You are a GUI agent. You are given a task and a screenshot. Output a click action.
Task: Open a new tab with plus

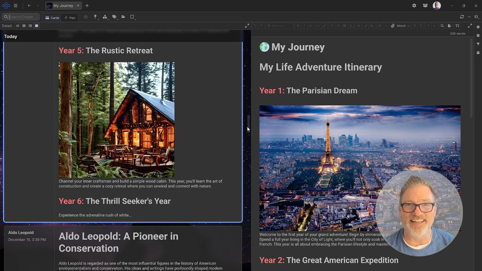(87, 6)
